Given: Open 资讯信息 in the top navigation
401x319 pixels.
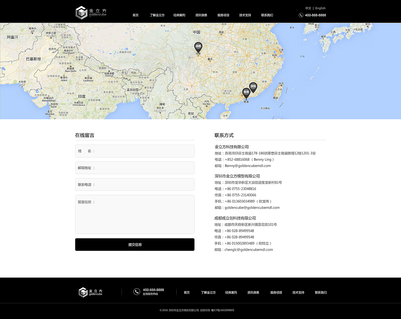Looking at the screenshot, I should click(x=201, y=15).
